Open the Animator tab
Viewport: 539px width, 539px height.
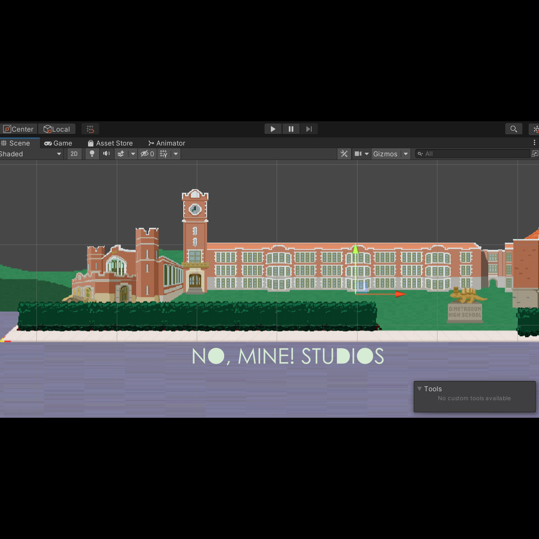click(x=167, y=143)
